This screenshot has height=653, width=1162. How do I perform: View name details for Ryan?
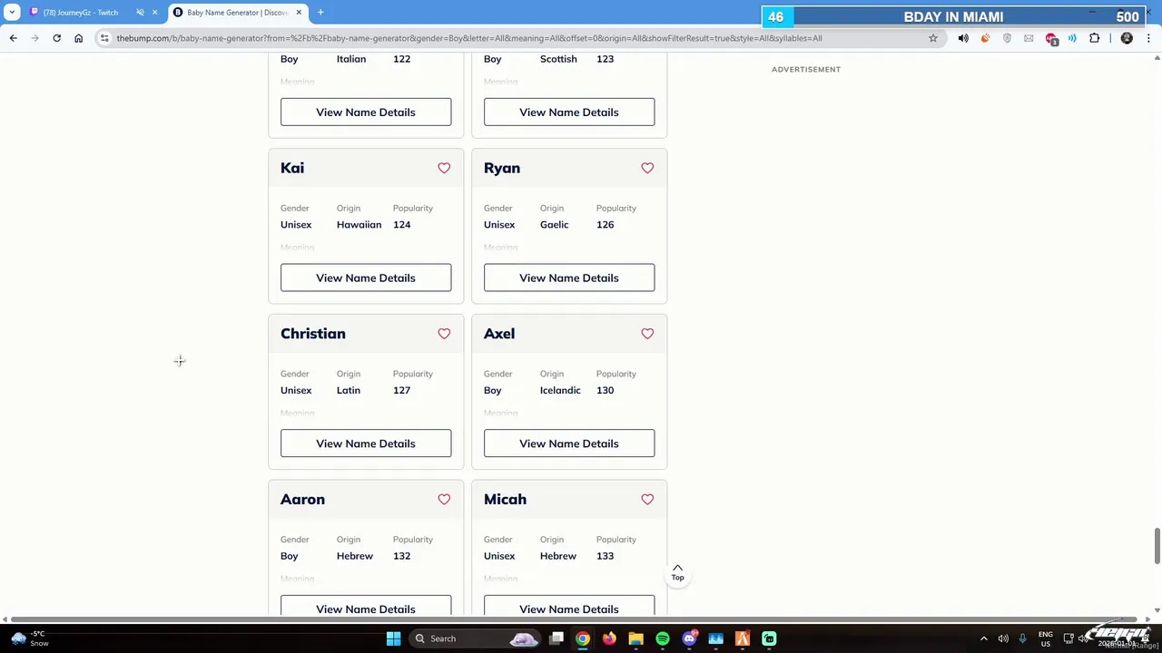pos(569,278)
